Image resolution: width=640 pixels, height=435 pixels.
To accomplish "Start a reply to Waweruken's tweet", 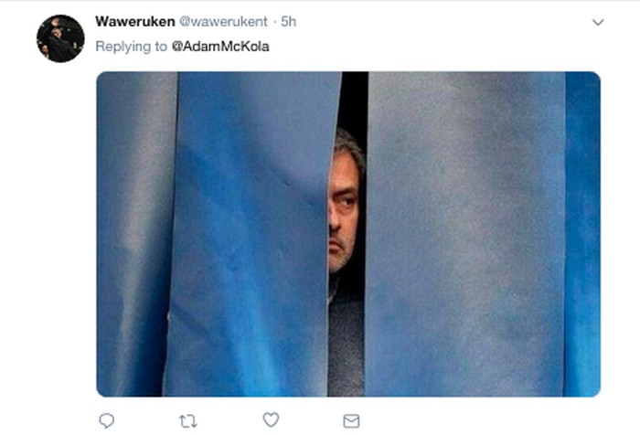I will 107,420.
